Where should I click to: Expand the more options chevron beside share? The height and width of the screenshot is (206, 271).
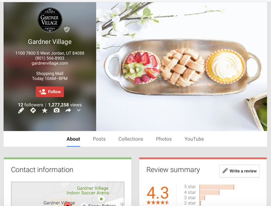(79, 110)
